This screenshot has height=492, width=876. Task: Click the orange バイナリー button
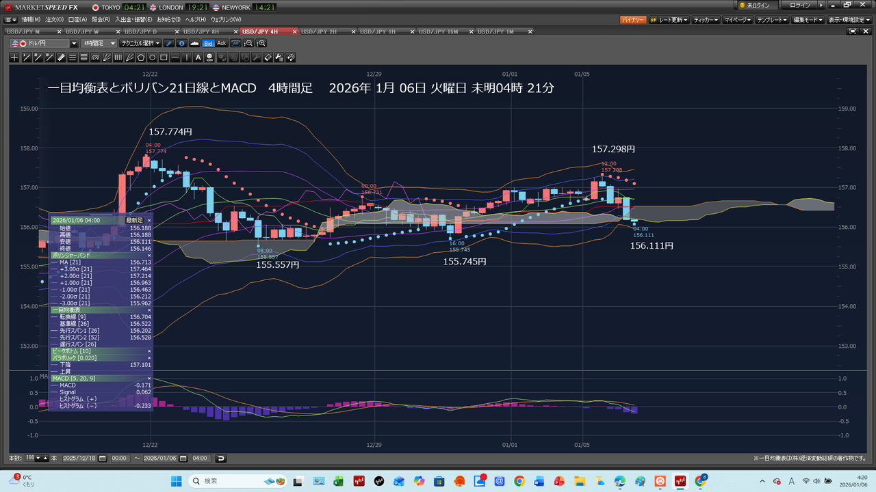point(632,20)
